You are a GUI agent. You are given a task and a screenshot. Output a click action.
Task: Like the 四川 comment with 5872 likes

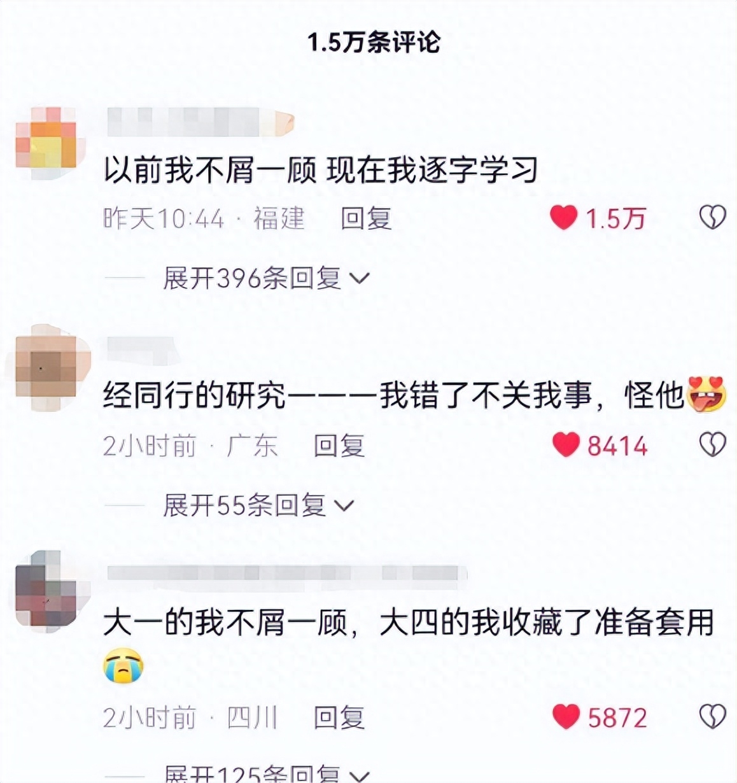pos(566,717)
